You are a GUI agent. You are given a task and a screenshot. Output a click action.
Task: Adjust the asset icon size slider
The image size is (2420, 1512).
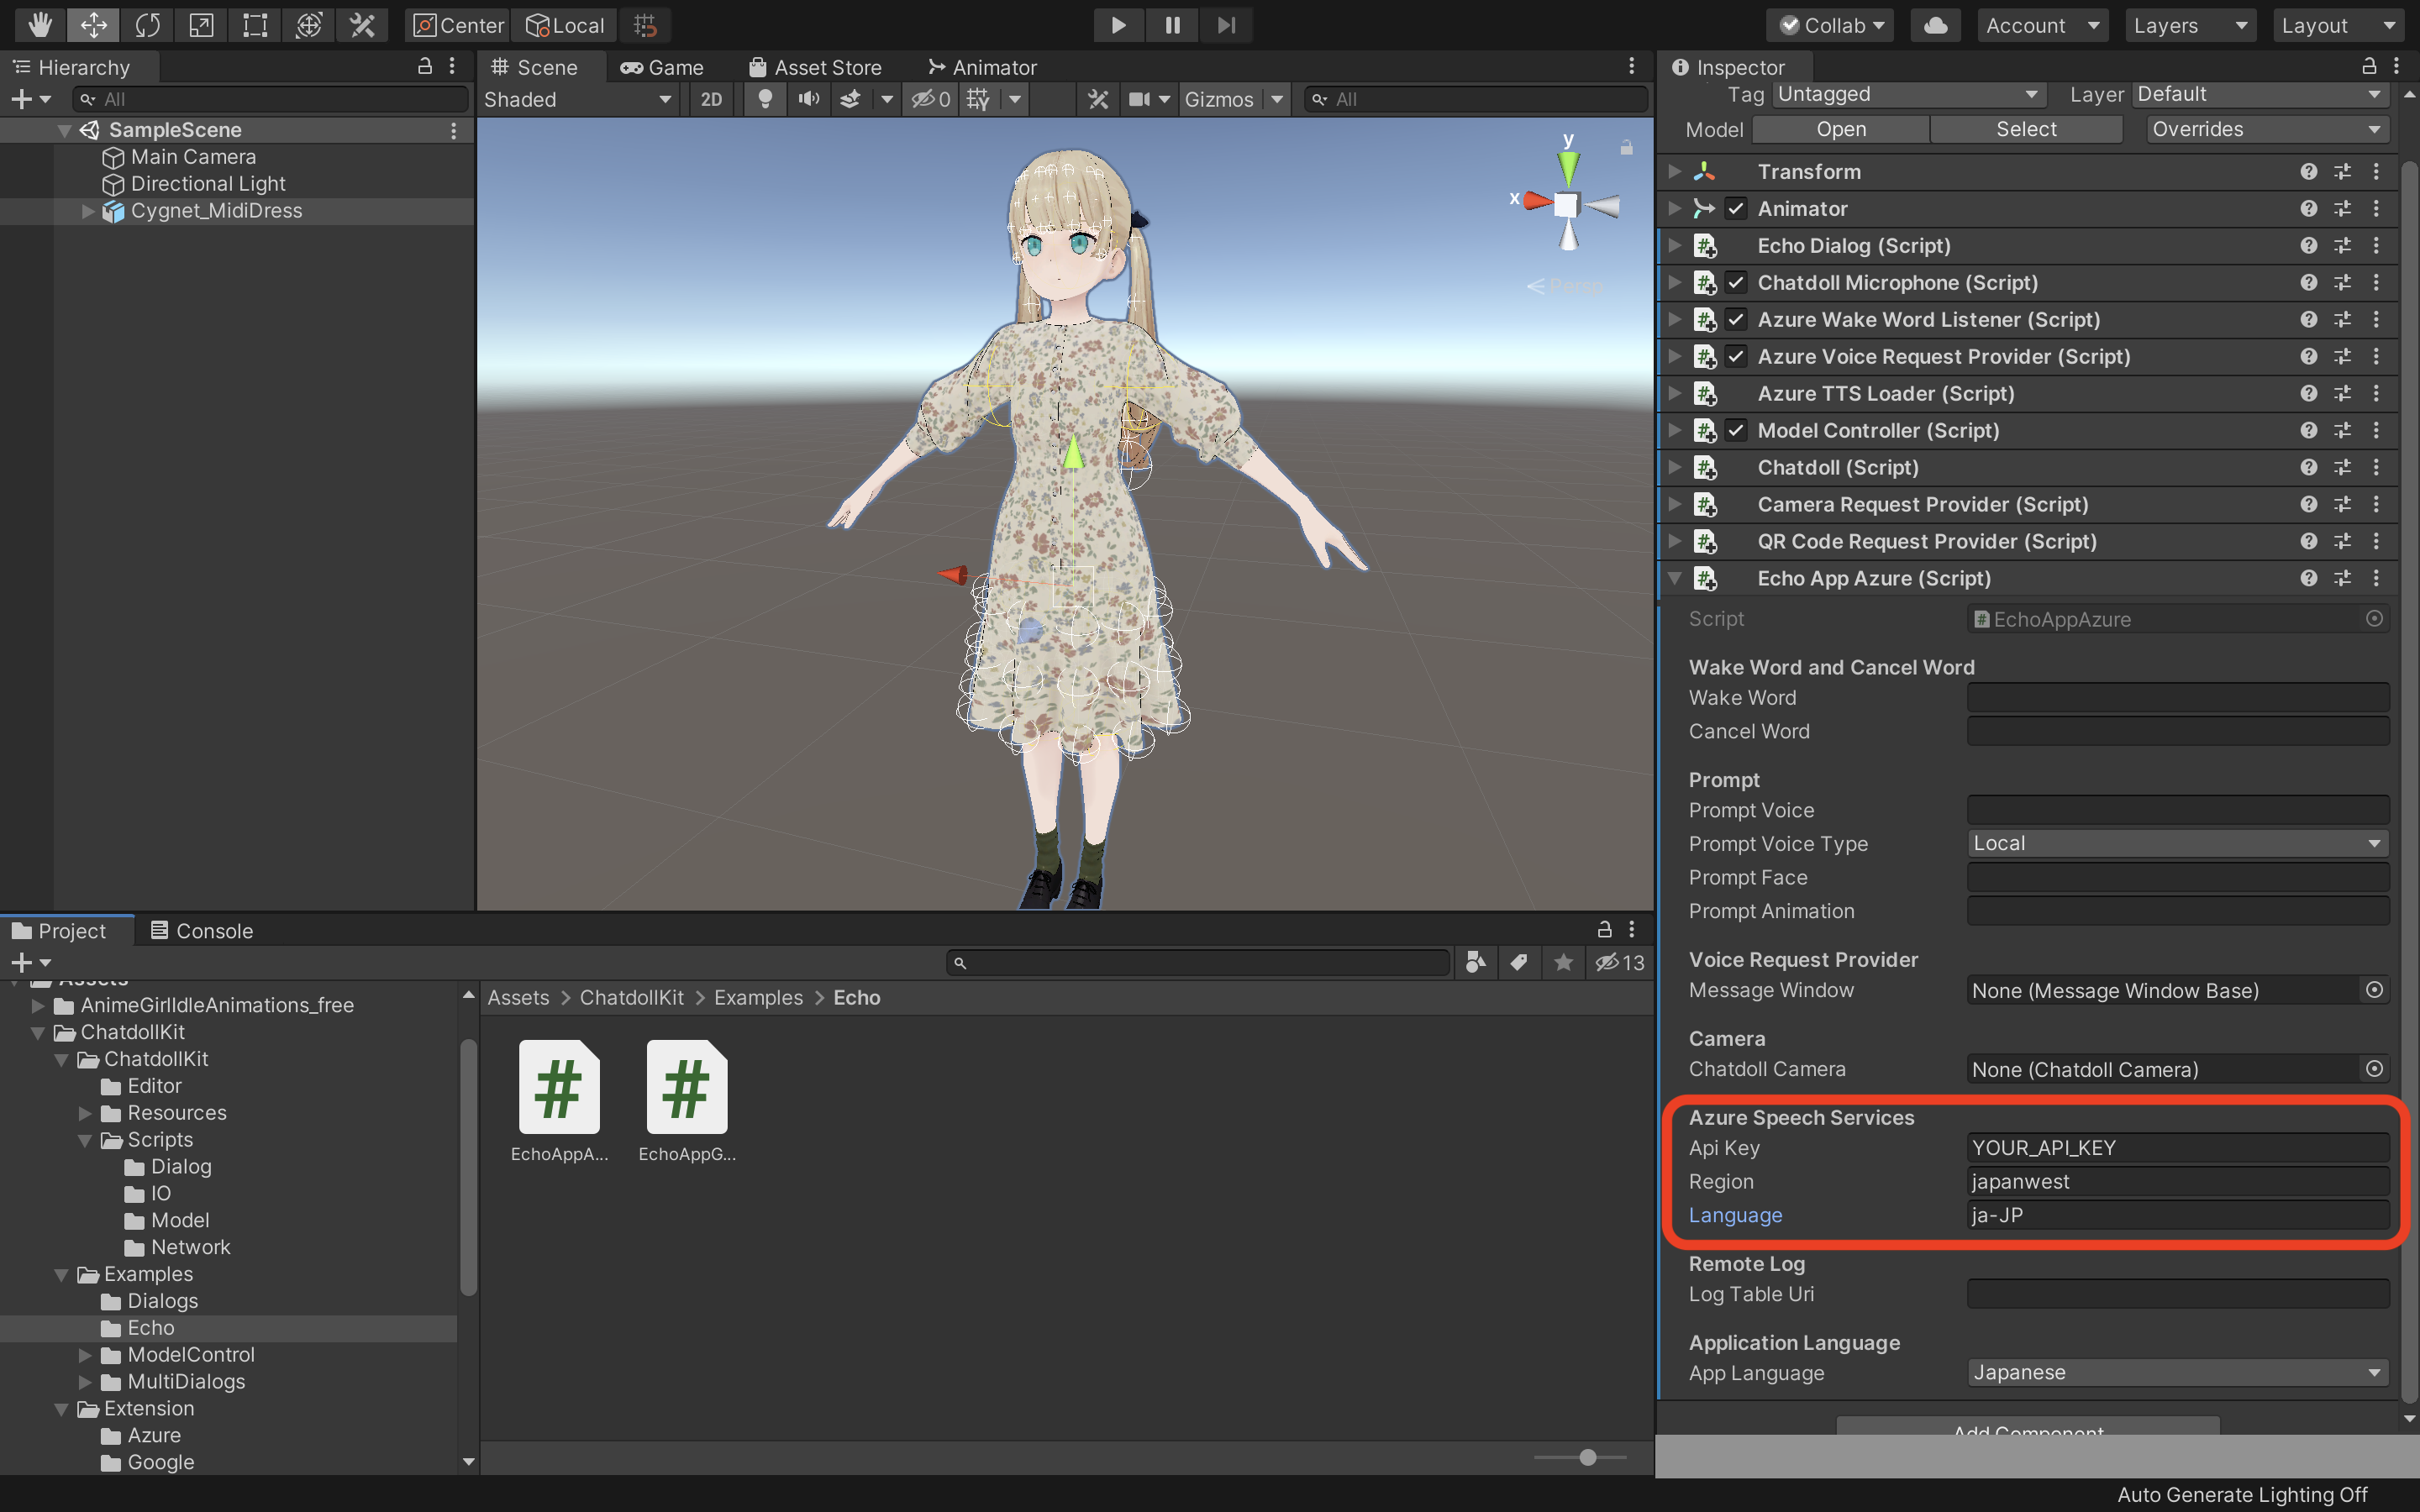[1587, 1457]
